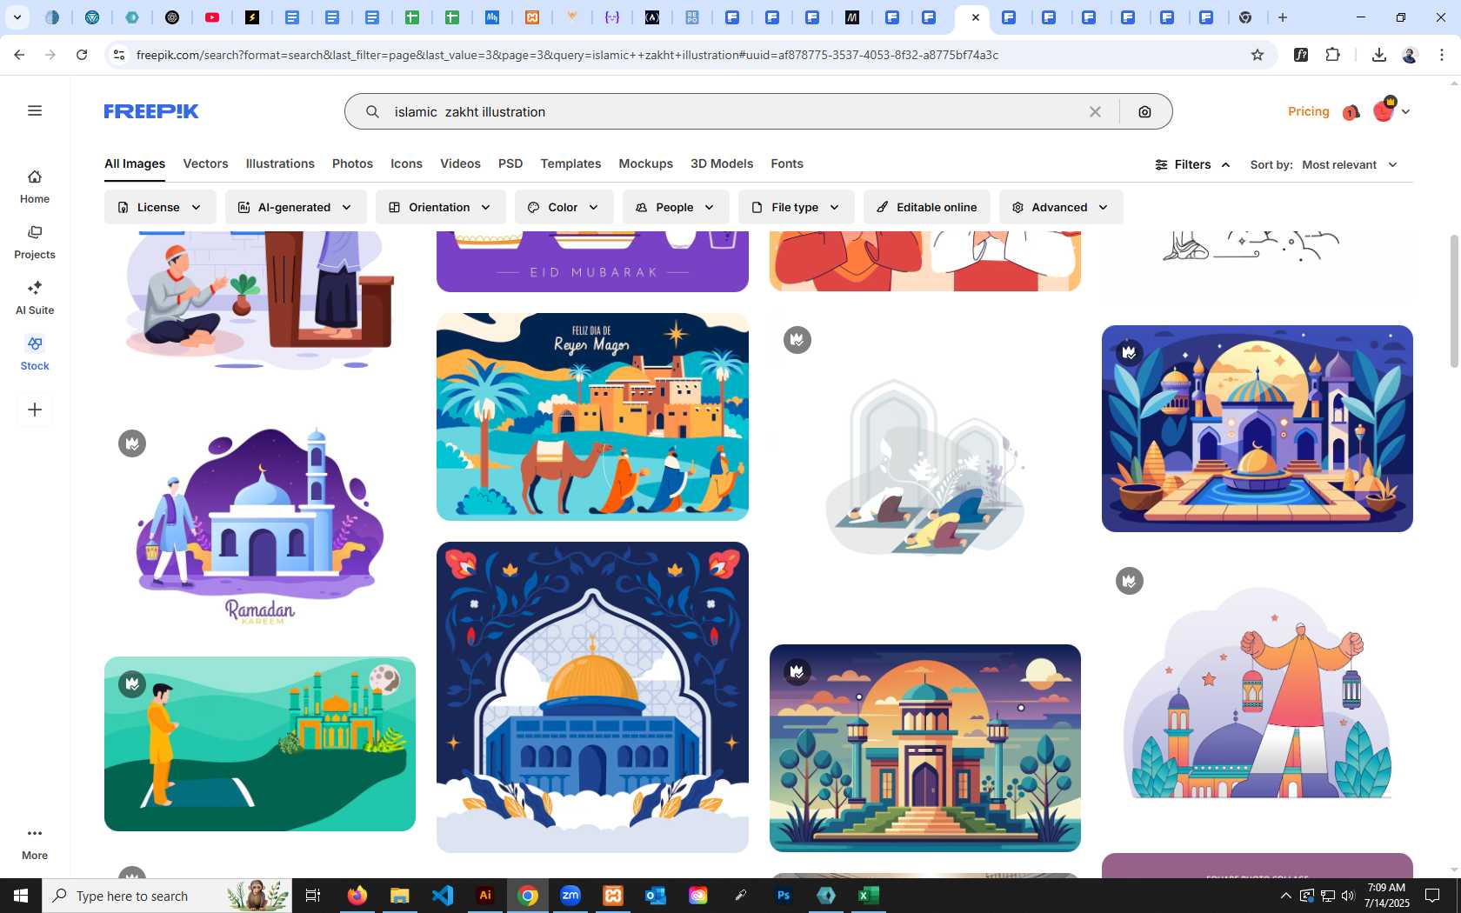Clear the search query with X
The height and width of the screenshot is (913, 1461).
point(1095,111)
